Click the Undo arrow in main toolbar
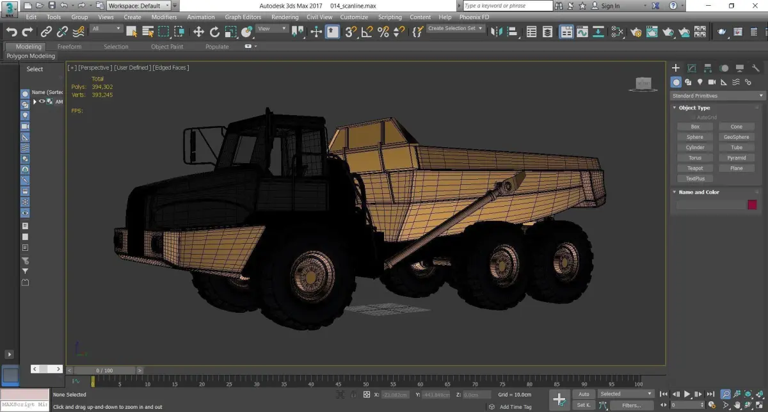 [x=12, y=31]
